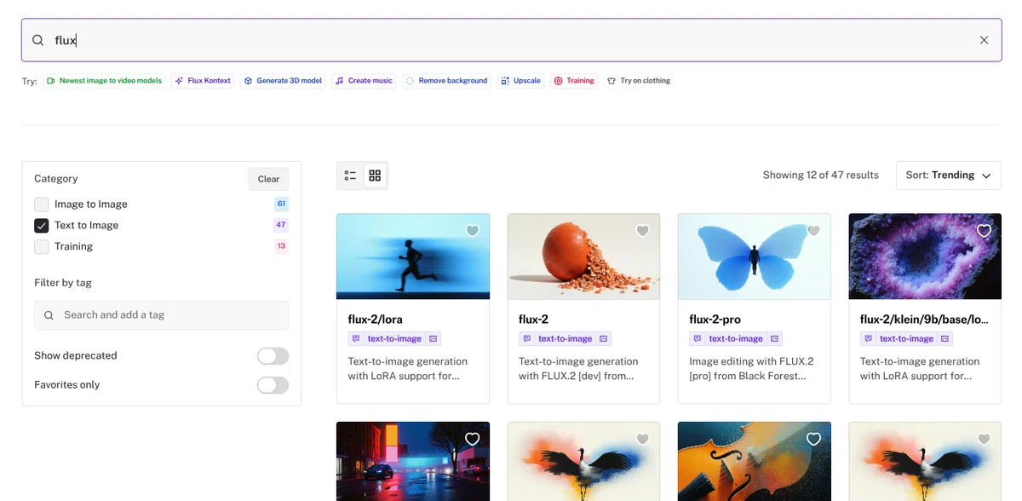Enable the Show deprecated toggle

click(x=273, y=356)
